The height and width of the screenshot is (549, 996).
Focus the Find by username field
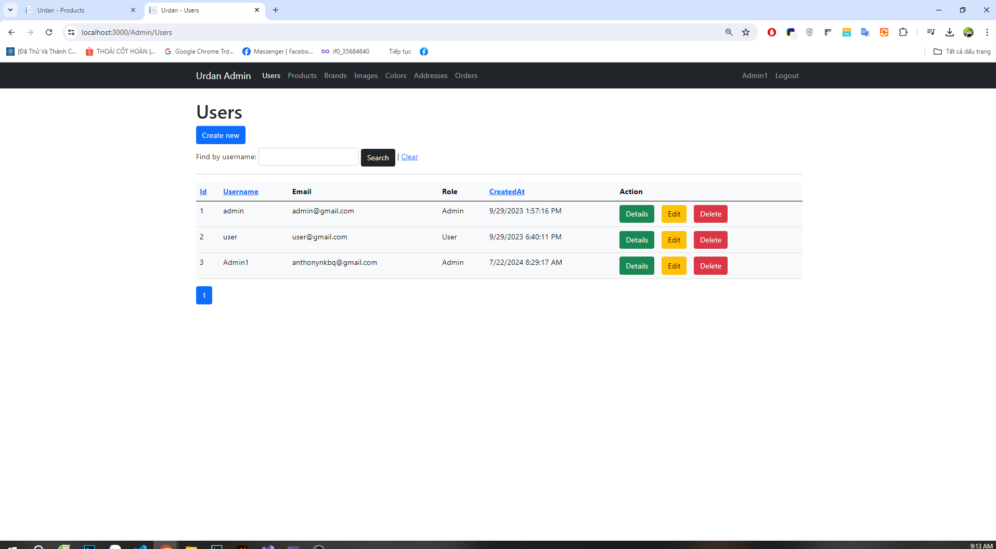[x=308, y=157]
